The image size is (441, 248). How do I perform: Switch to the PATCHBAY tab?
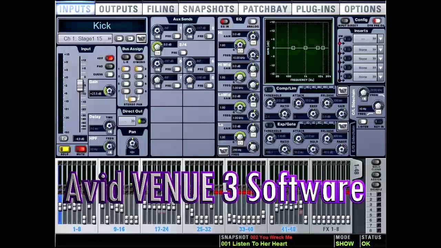tap(265, 9)
